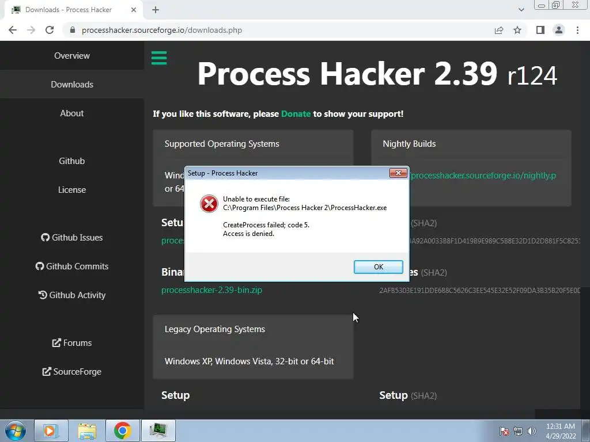
Task: Click the Nightly Builds heading
Action: pyautogui.click(x=410, y=144)
